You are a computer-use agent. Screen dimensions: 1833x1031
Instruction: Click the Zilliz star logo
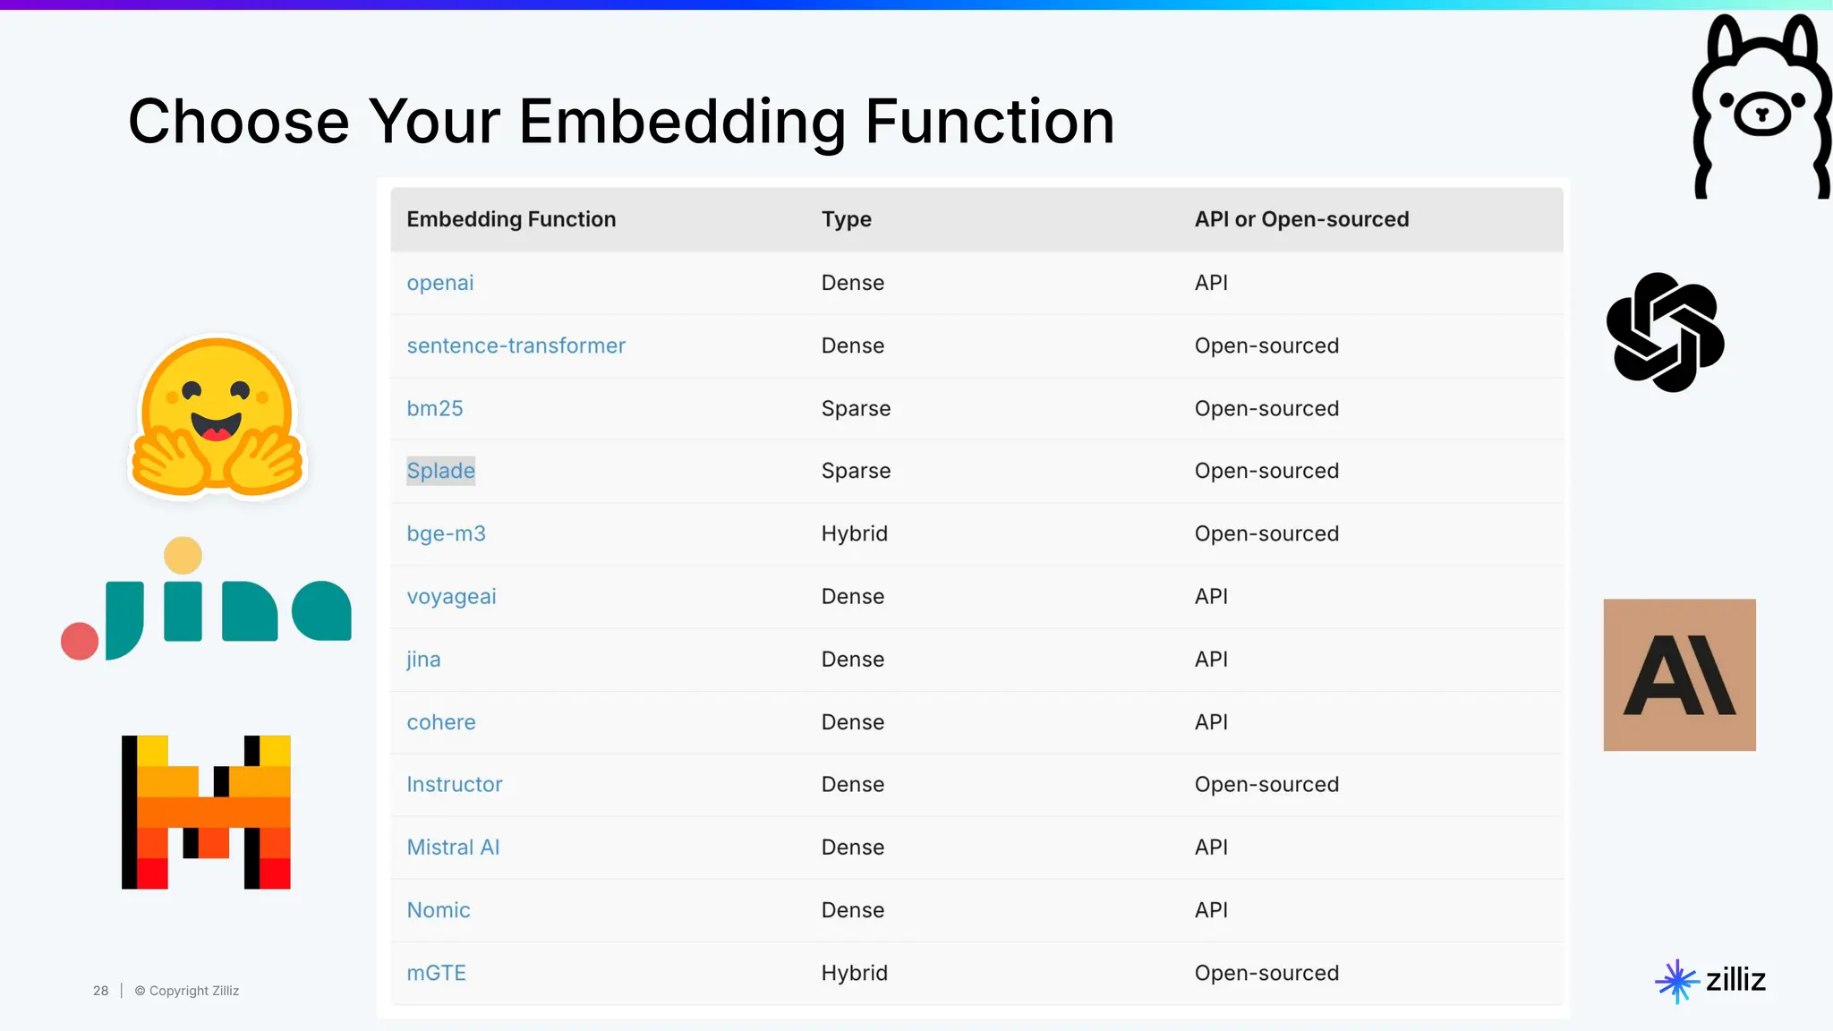[x=1676, y=981]
